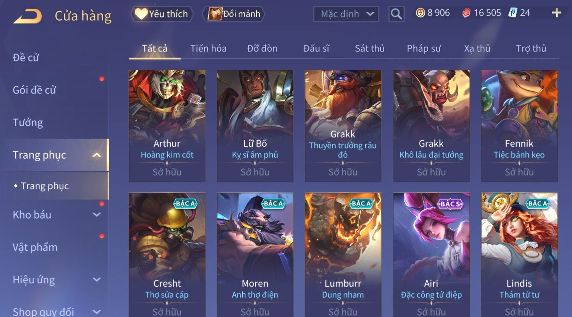This screenshot has width=572, height=317.
Task: Open Yêu thích favorites heart button
Action: [x=162, y=14]
